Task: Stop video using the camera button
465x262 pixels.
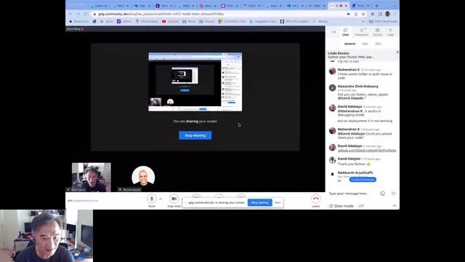Action: [x=174, y=199]
